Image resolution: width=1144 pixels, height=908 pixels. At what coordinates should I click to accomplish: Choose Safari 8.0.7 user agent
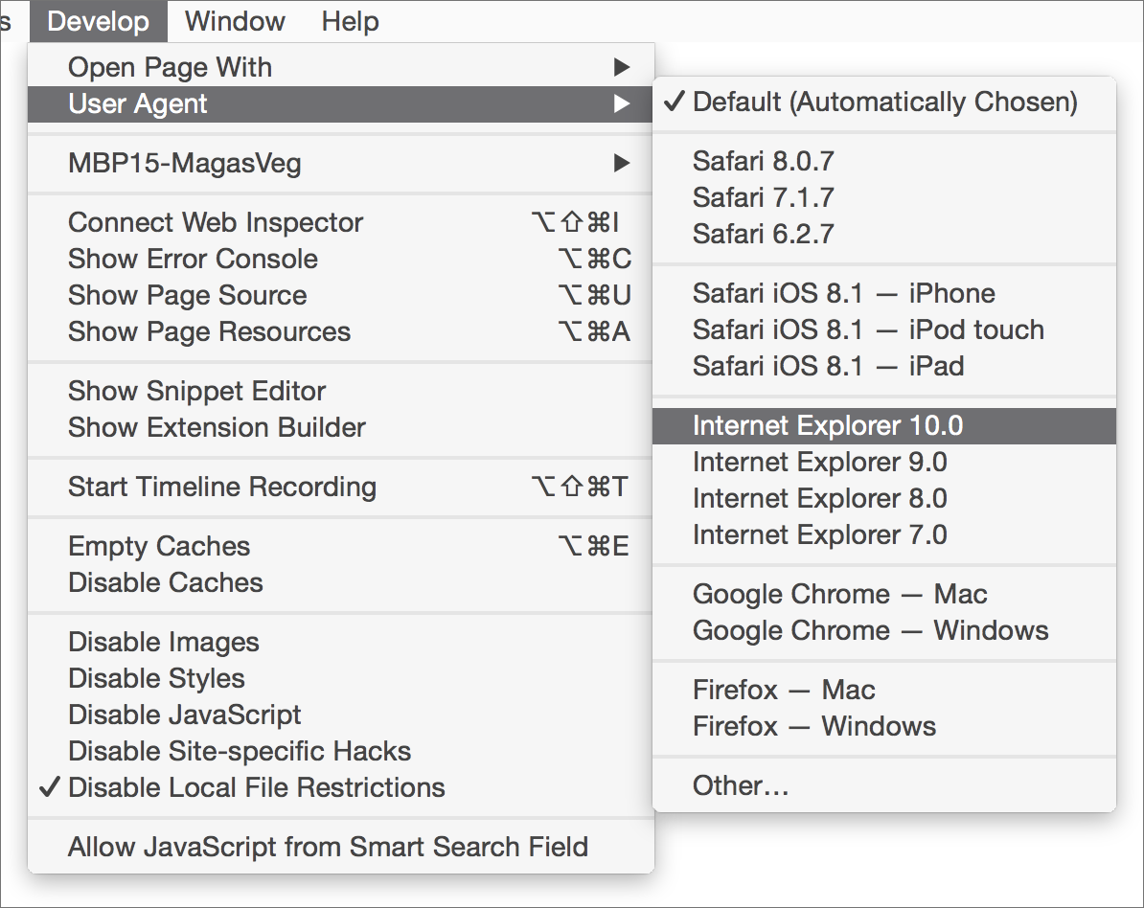pyautogui.click(x=884, y=161)
